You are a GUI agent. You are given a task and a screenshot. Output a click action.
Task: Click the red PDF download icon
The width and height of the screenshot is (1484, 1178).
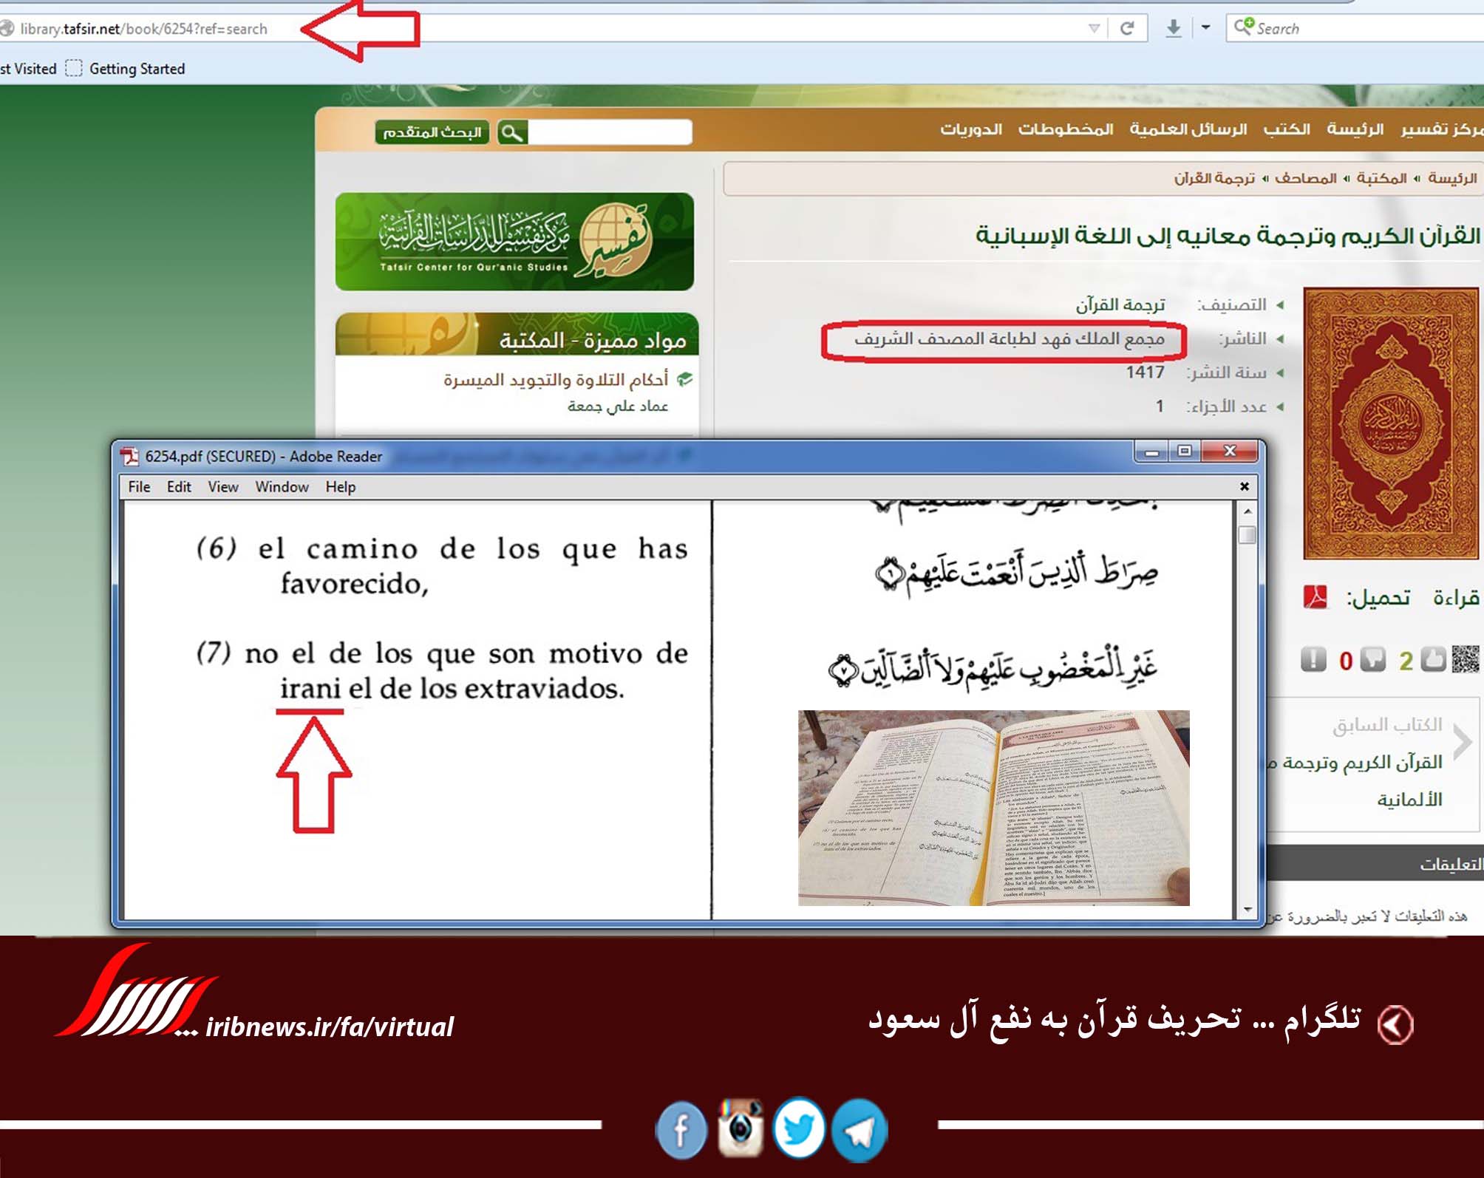pyautogui.click(x=1315, y=597)
